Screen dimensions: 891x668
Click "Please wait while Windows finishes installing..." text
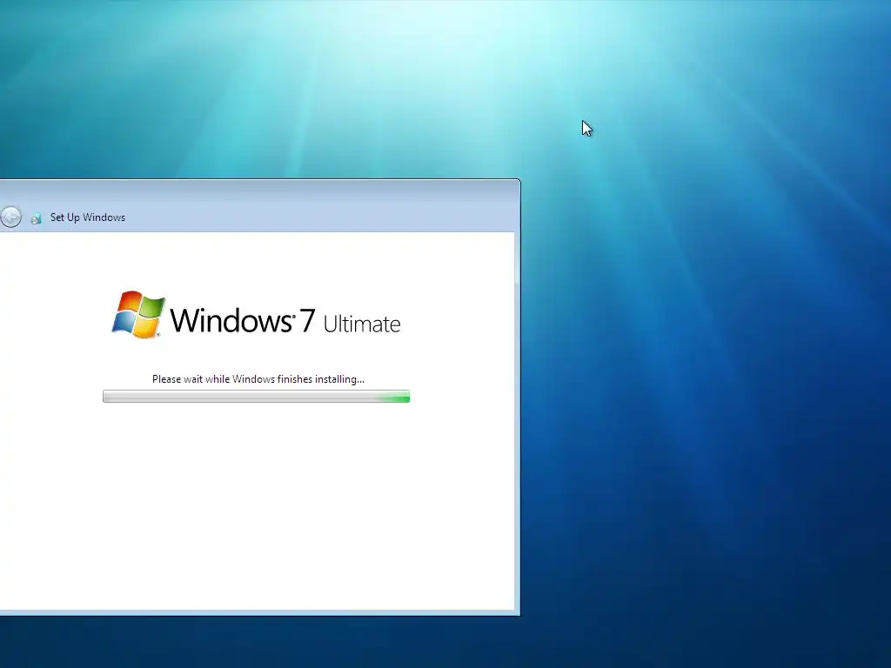(x=258, y=379)
